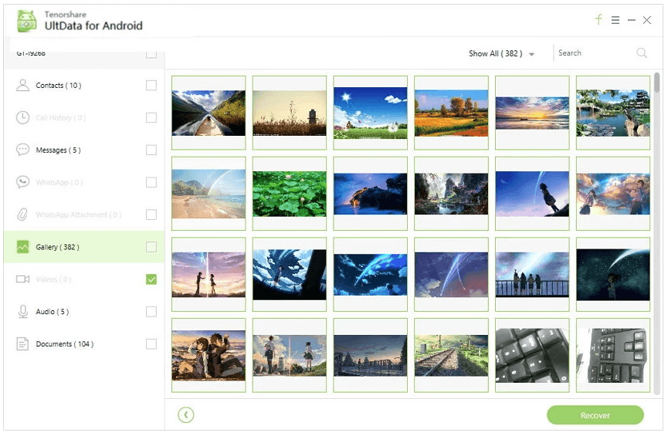The width and height of the screenshot is (668, 436).
Task: Check the WhatsApp Attachment checkbox
Action: pyautogui.click(x=151, y=215)
